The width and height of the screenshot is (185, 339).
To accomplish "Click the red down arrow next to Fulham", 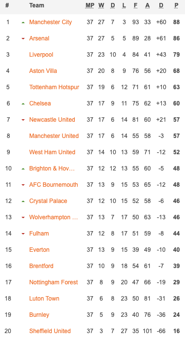I will (23, 234).
